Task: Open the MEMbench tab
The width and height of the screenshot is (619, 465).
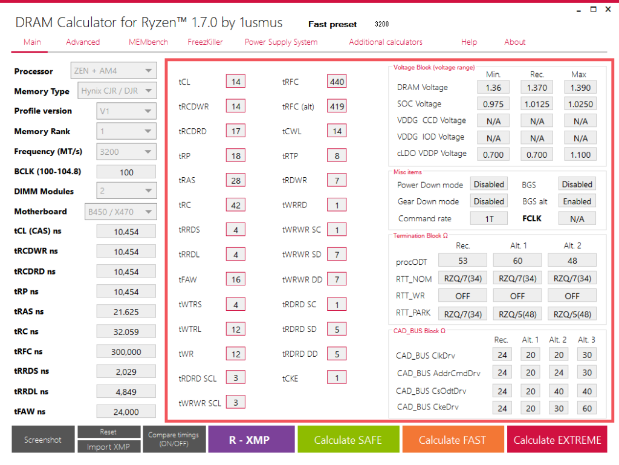Action: coord(148,42)
